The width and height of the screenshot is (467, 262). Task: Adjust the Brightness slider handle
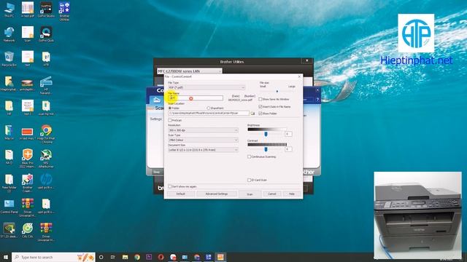[266, 134]
